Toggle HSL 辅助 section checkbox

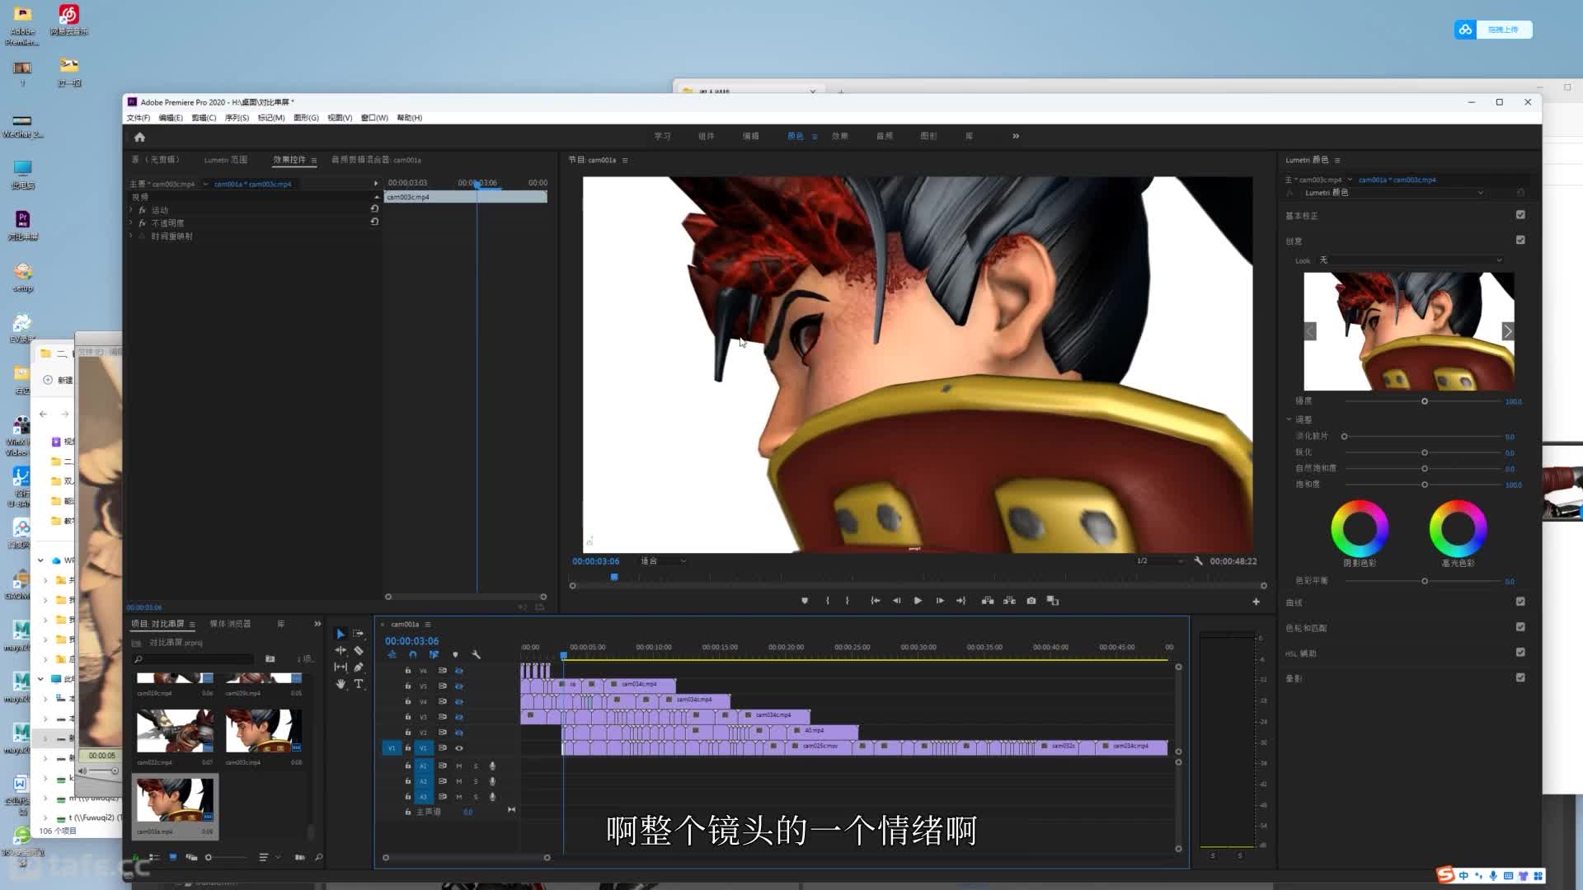click(x=1520, y=652)
